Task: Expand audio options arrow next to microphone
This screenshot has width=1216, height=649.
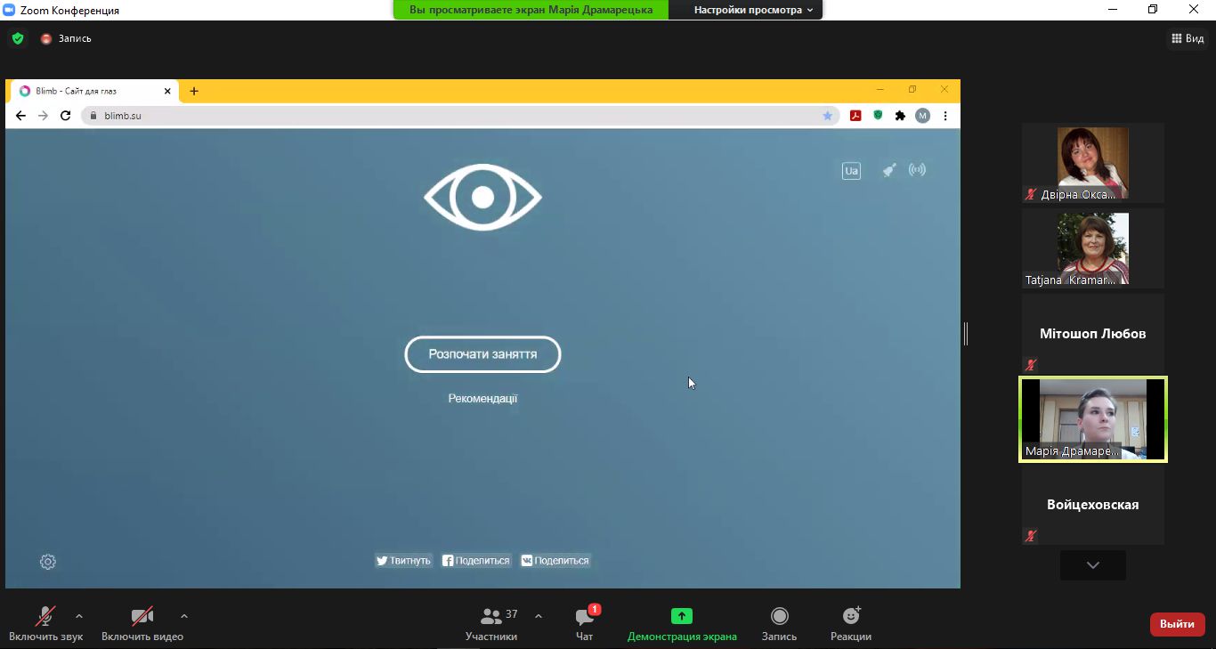Action: pyautogui.click(x=79, y=615)
